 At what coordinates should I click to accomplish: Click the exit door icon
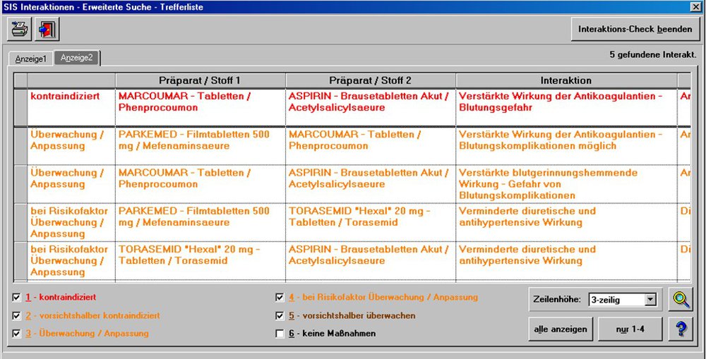[47, 30]
